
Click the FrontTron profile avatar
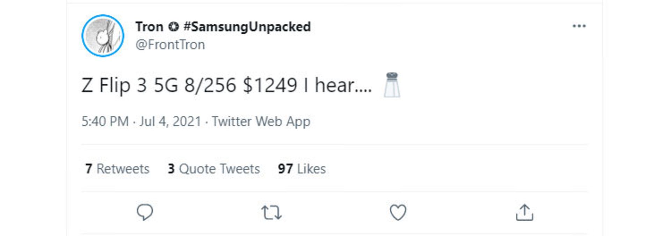[x=103, y=36]
